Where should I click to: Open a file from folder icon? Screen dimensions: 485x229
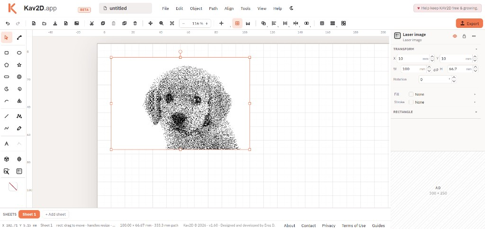(x=44, y=24)
